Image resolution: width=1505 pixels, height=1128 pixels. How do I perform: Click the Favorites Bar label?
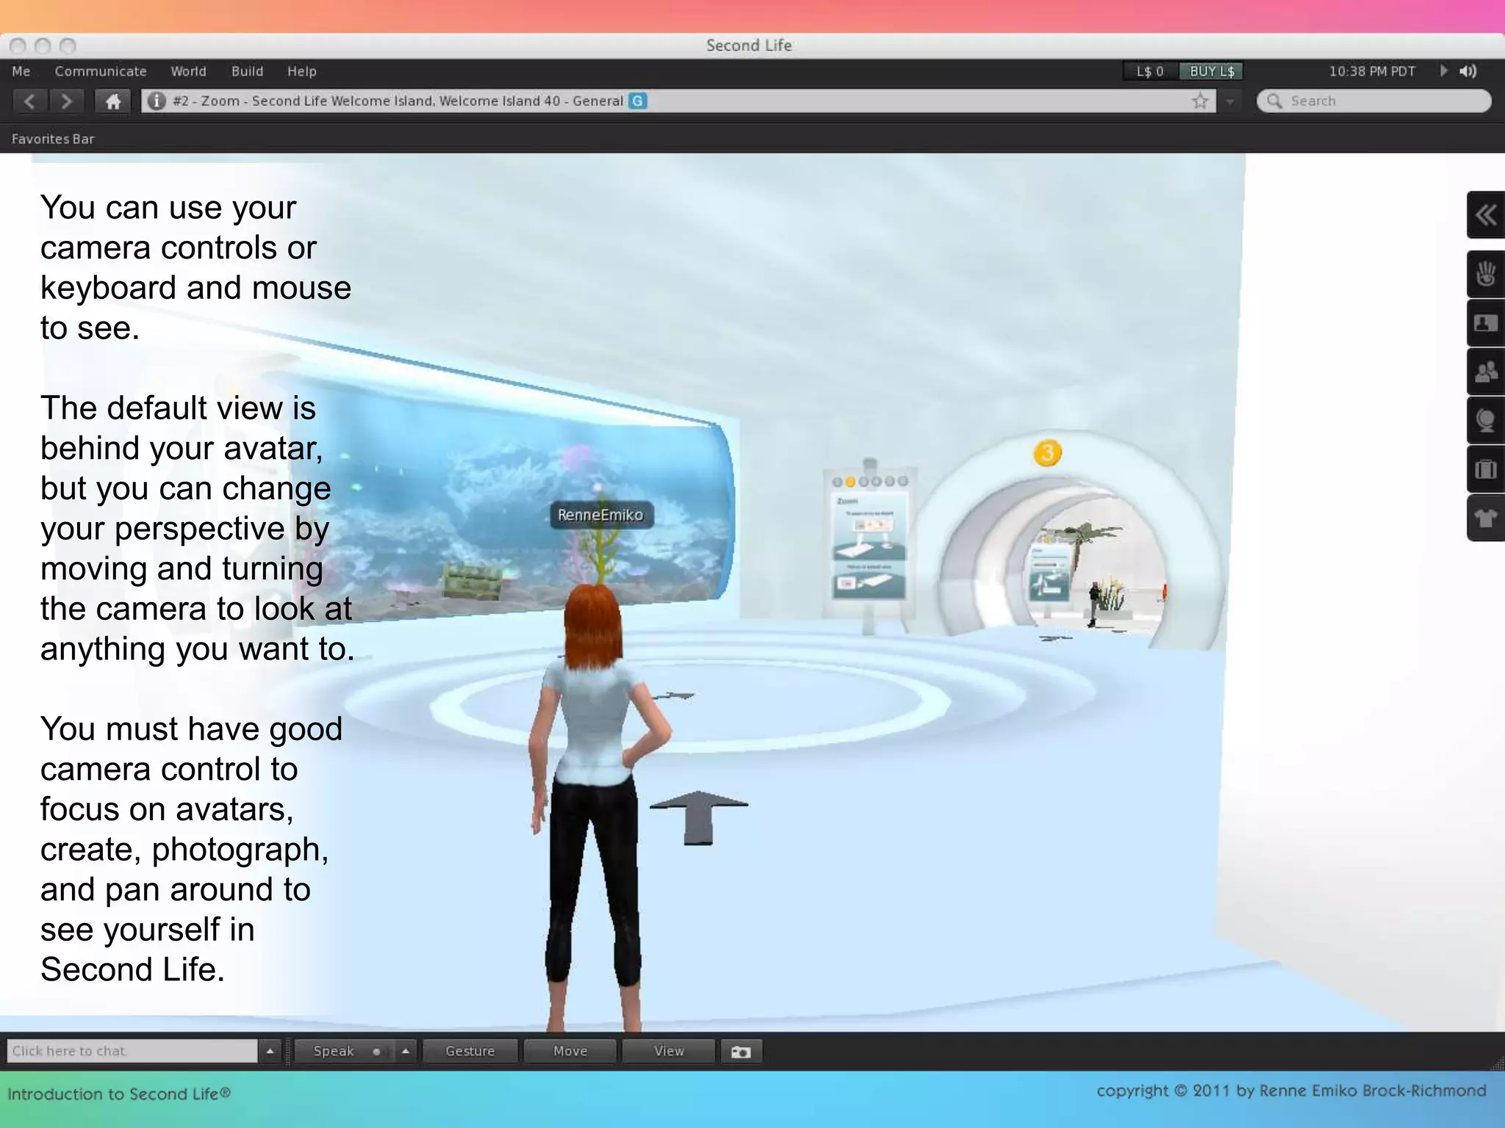click(x=53, y=139)
